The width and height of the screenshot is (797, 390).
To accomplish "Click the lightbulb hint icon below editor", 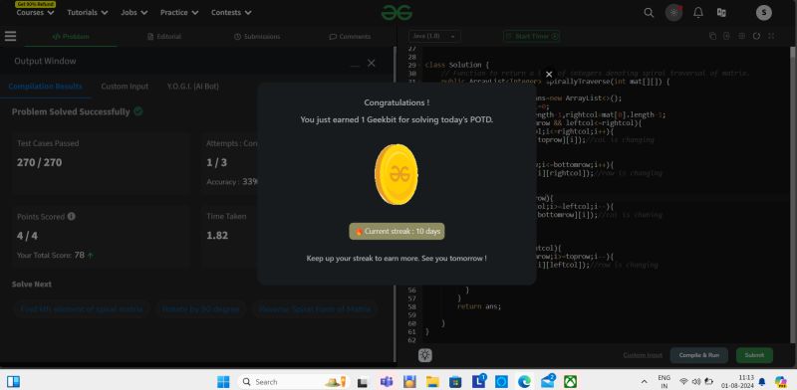I will pos(425,355).
